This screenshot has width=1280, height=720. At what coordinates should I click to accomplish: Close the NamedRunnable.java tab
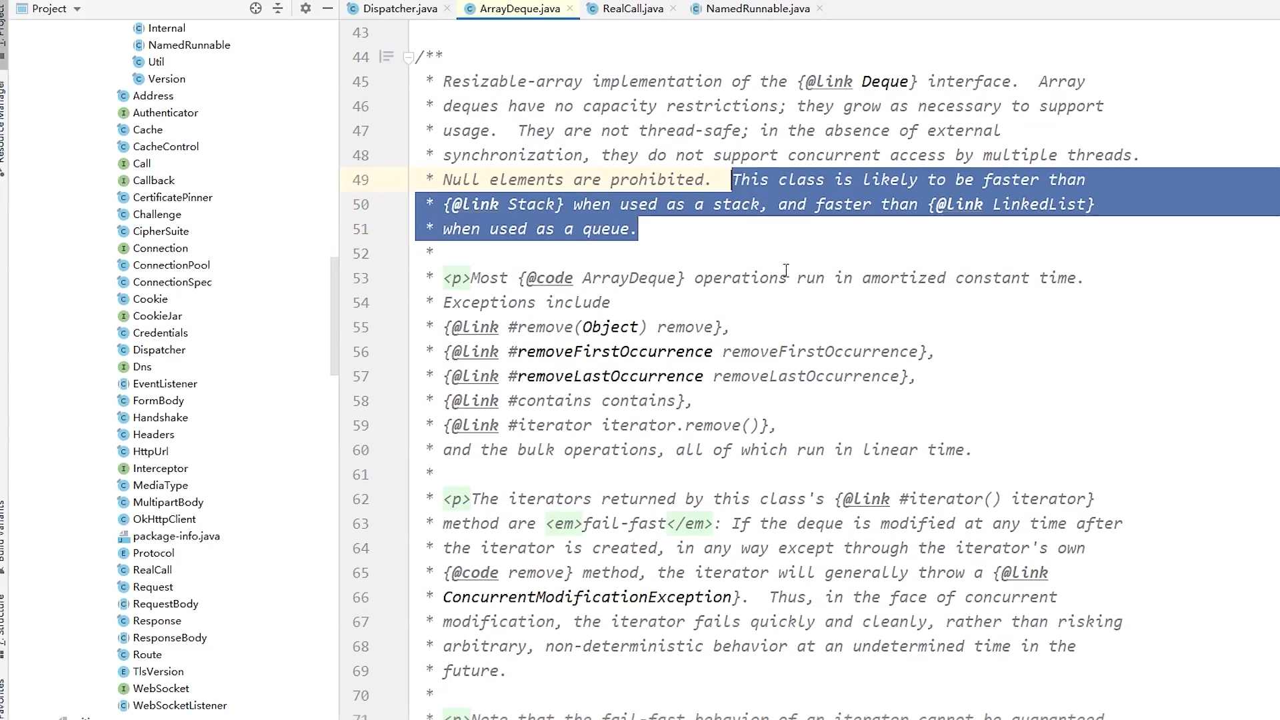[x=820, y=9]
